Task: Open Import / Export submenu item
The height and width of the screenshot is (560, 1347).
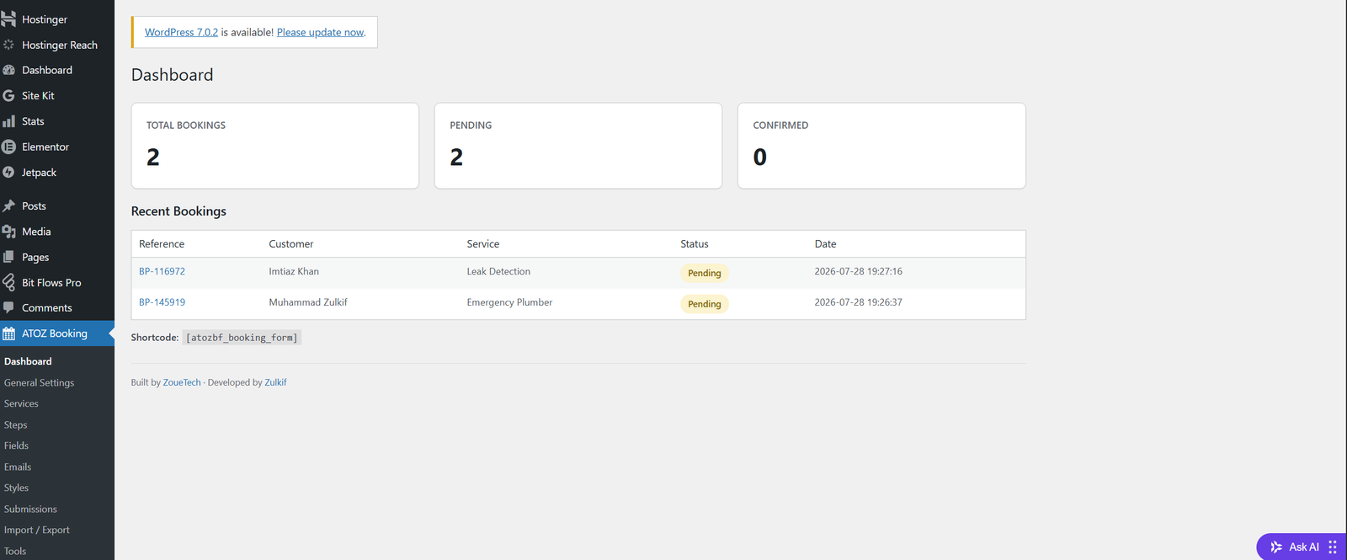Action: (37, 530)
